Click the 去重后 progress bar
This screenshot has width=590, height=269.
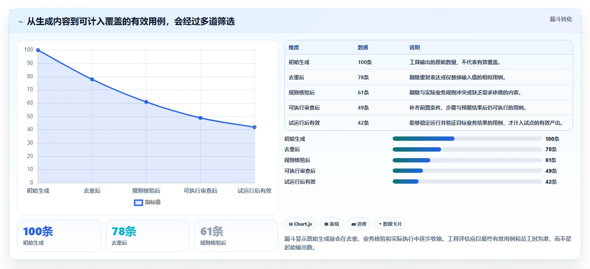467,149
